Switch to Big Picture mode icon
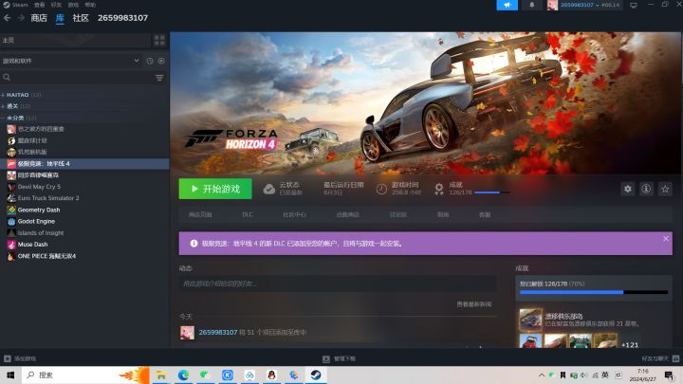 click(634, 5)
